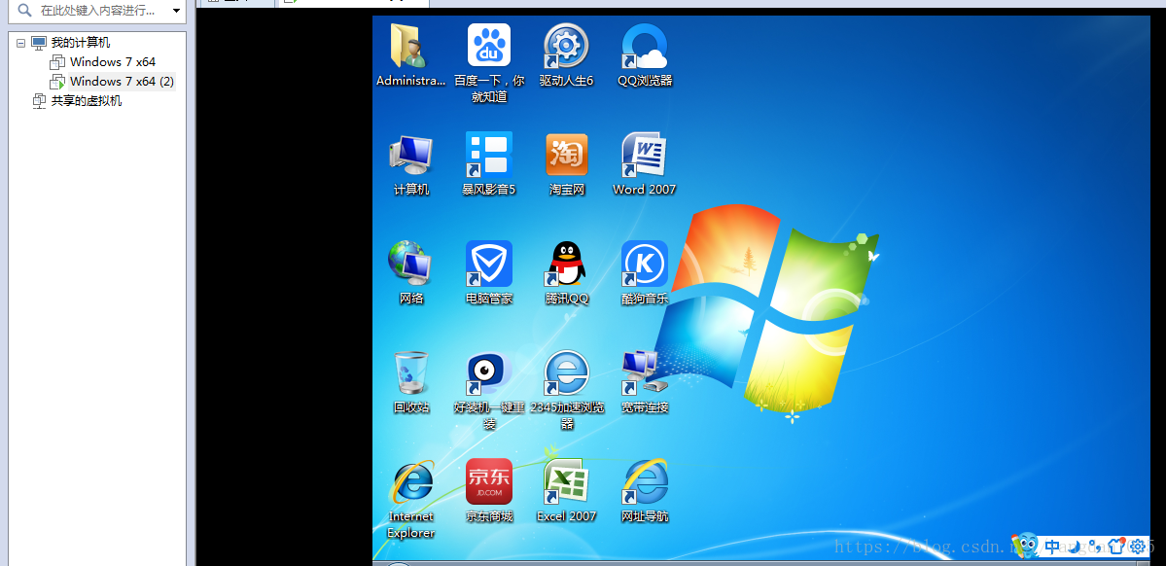Screen dimensions: 1166x566
Task: Launch 暴风影音5 media player shortcut
Action: 488,154
